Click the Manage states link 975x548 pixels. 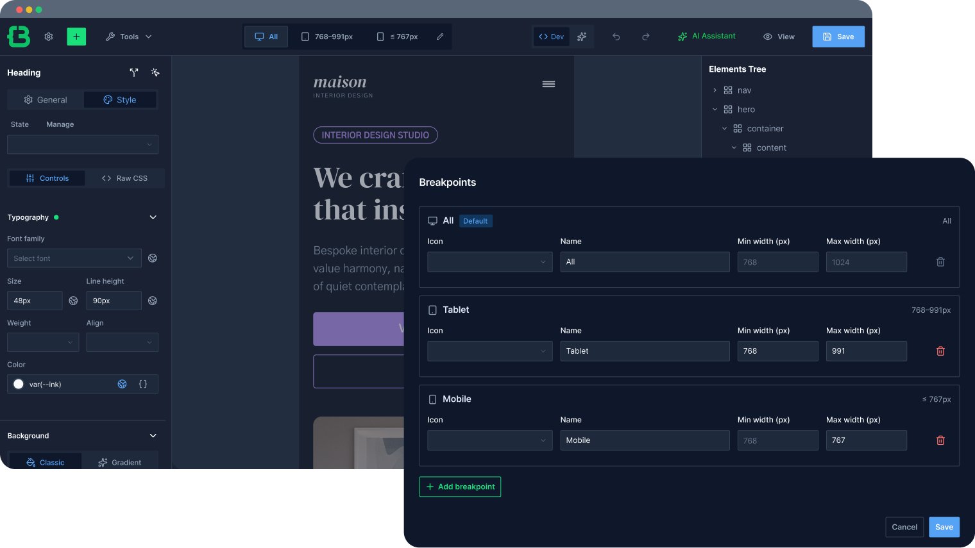(x=60, y=124)
